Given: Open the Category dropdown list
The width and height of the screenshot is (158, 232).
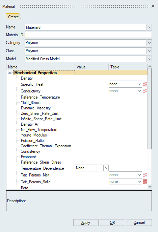Looking at the screenshot, I should 149,43.
